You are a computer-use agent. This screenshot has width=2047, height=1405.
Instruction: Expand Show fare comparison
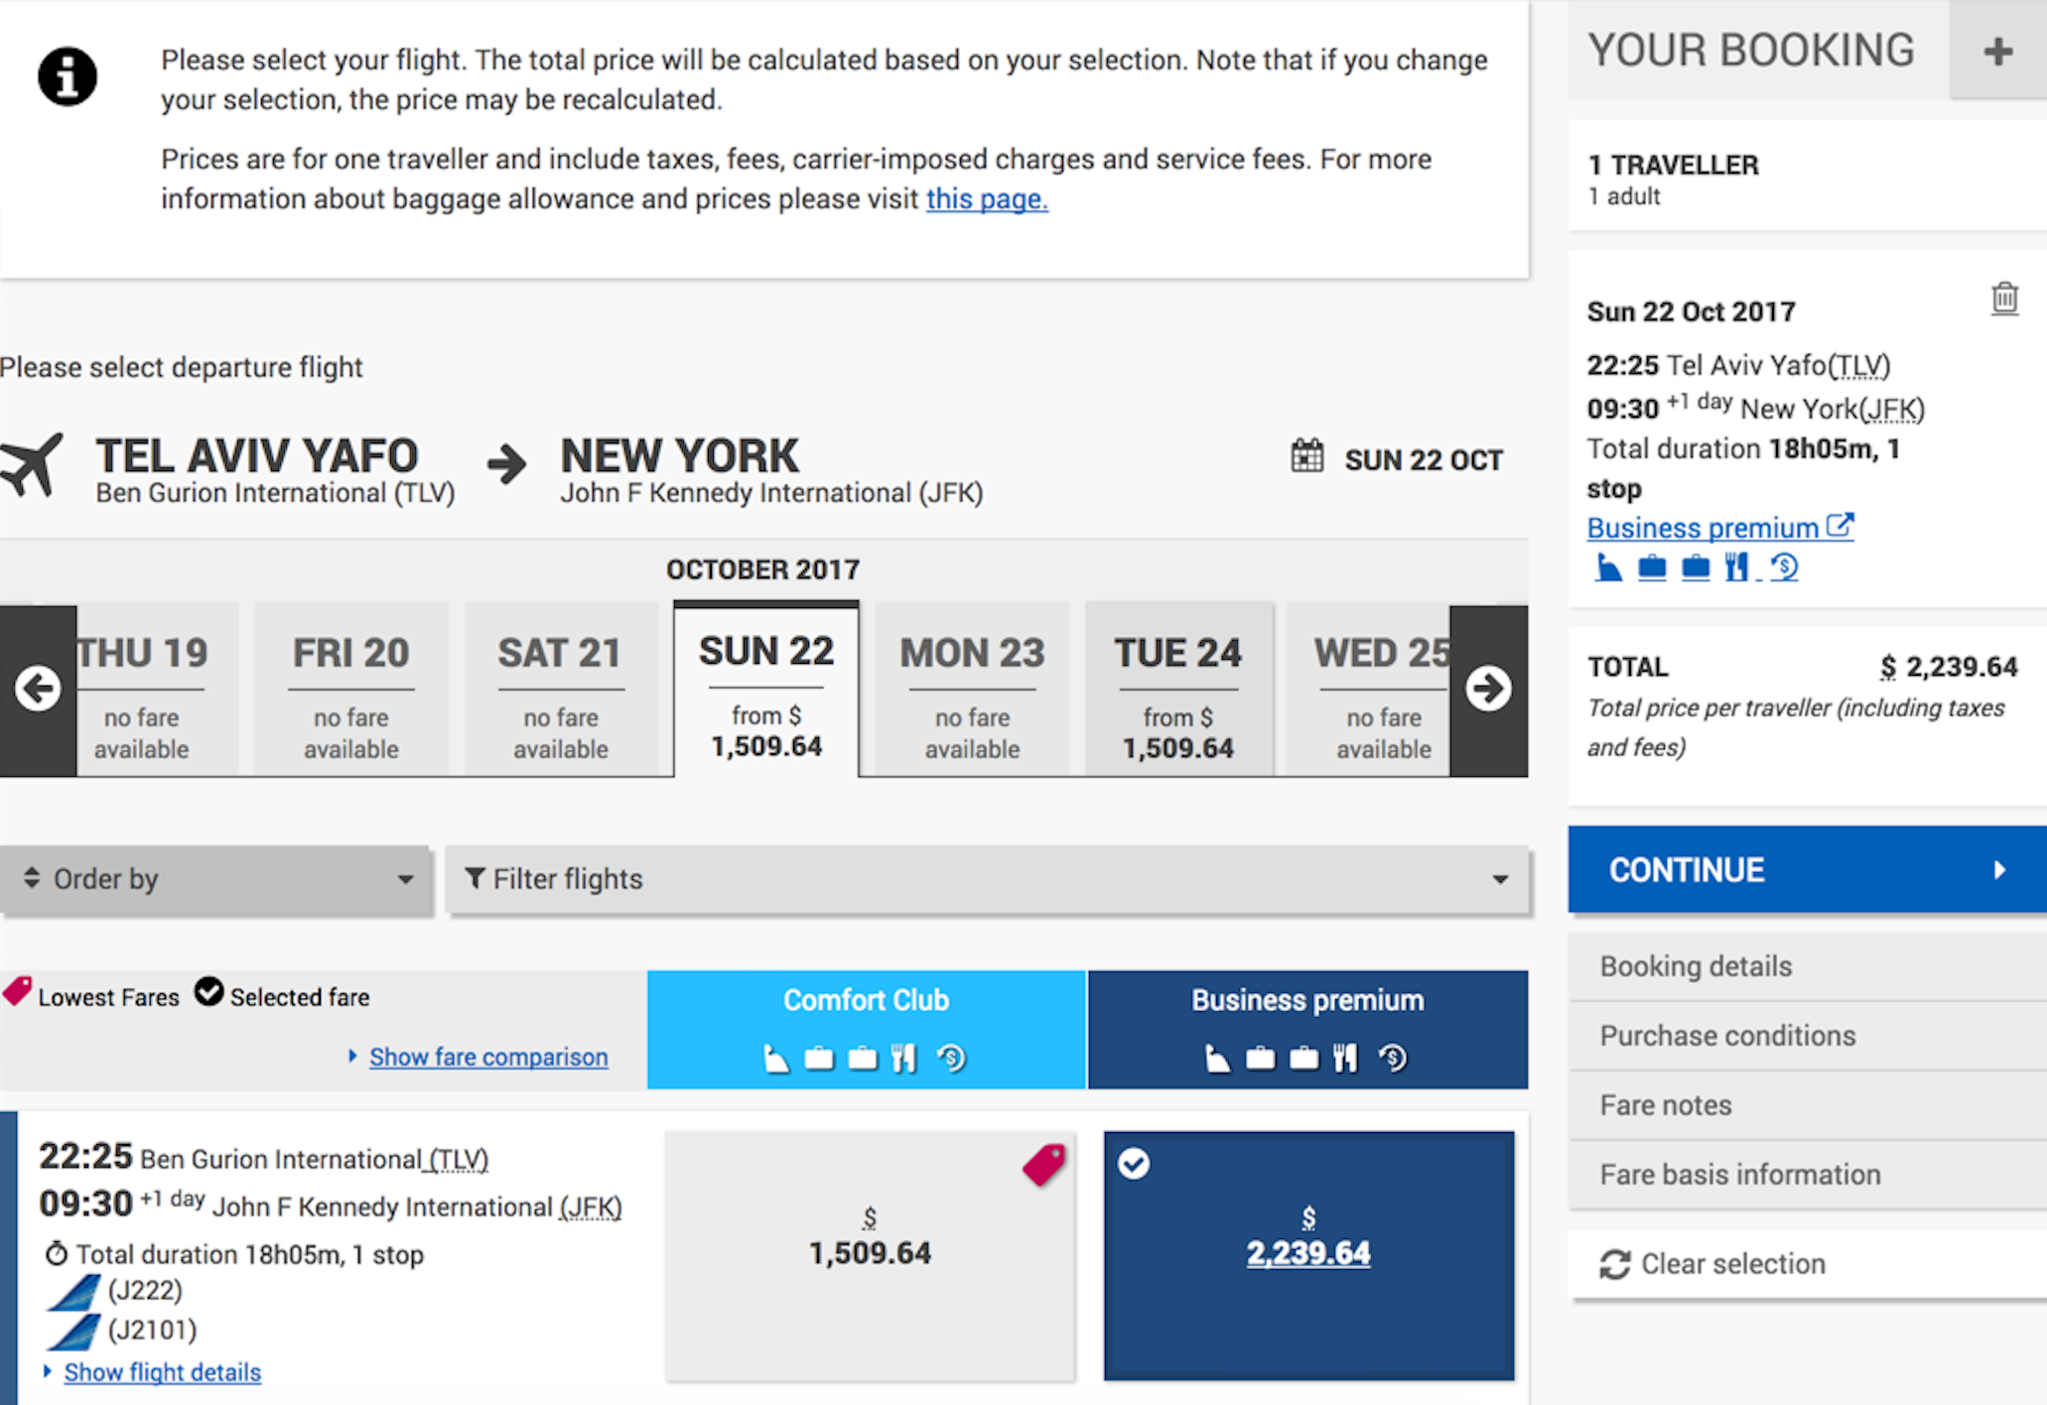coord(487,1057)
